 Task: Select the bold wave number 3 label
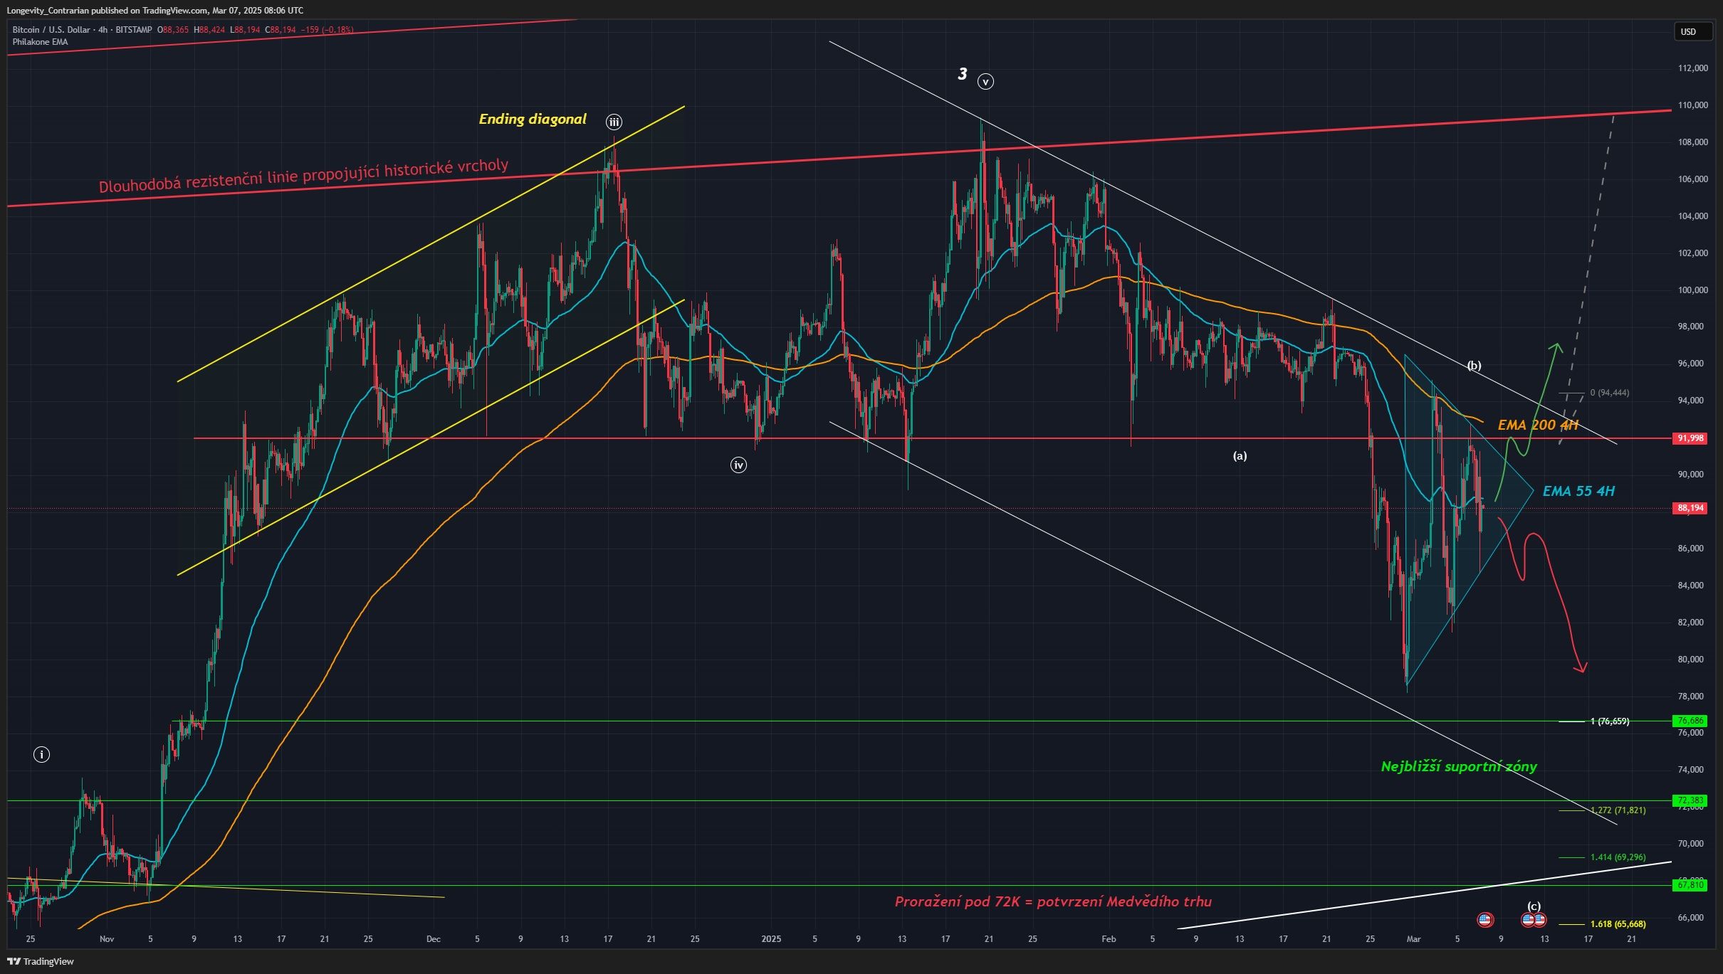coord(963,74)
